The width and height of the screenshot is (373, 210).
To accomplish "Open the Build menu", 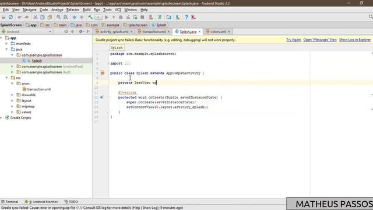I will tap(86, 10).
